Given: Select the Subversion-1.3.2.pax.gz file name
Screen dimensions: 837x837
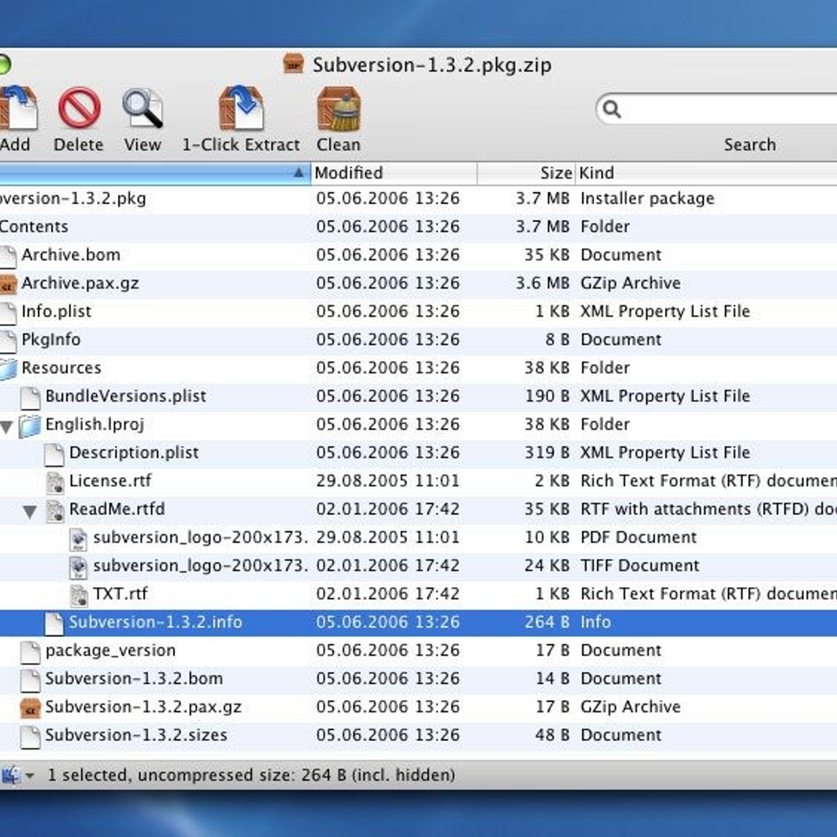Looking at the screenshot, I should point(143,707).
